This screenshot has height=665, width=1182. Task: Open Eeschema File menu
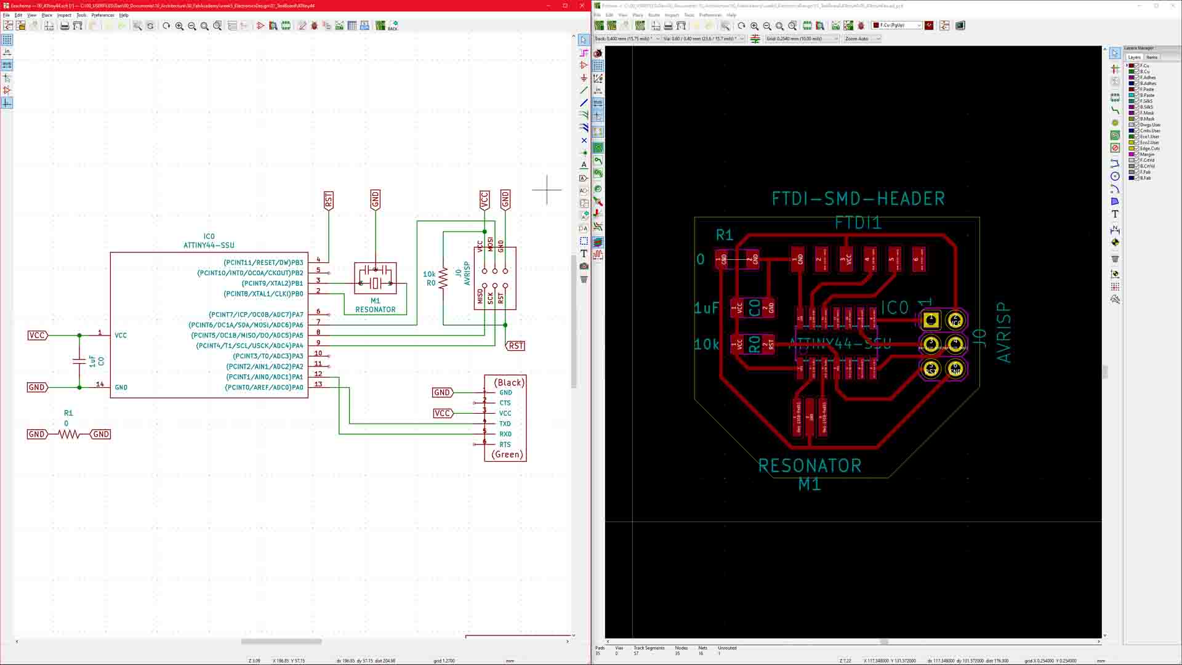point(6,15)
